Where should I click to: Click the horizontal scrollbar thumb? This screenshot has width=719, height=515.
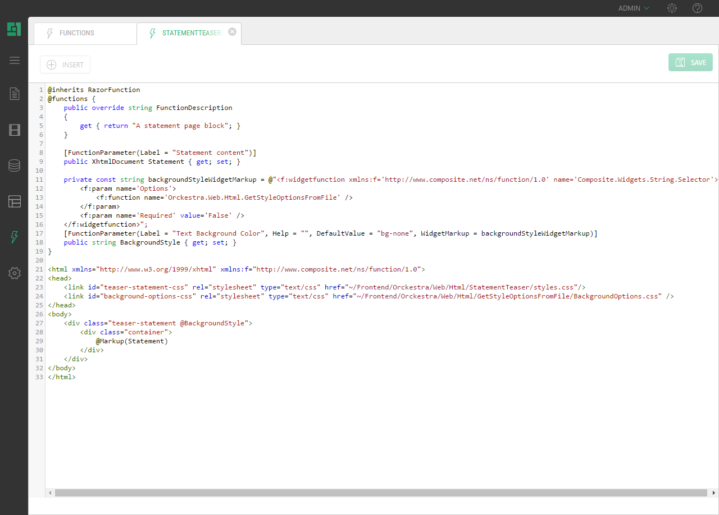point(381,493)
